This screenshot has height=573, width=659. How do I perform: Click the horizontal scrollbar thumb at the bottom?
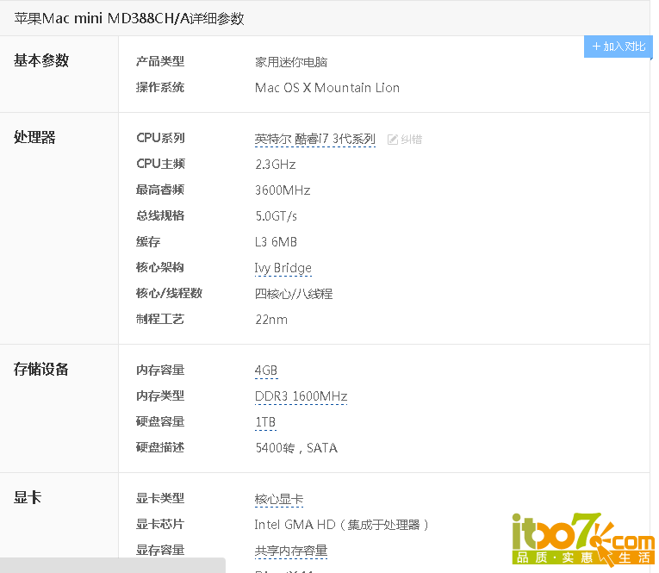pos(113,565)
